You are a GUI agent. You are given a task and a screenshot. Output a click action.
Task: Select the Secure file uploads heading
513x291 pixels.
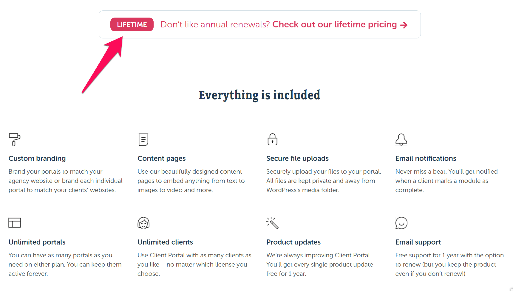[297, 158]
